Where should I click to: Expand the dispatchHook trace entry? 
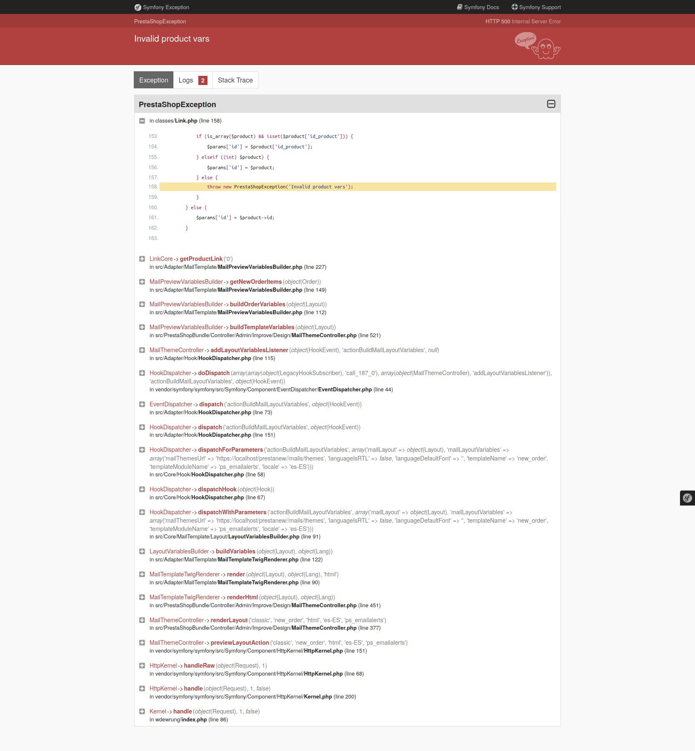[x=142, y=489]
